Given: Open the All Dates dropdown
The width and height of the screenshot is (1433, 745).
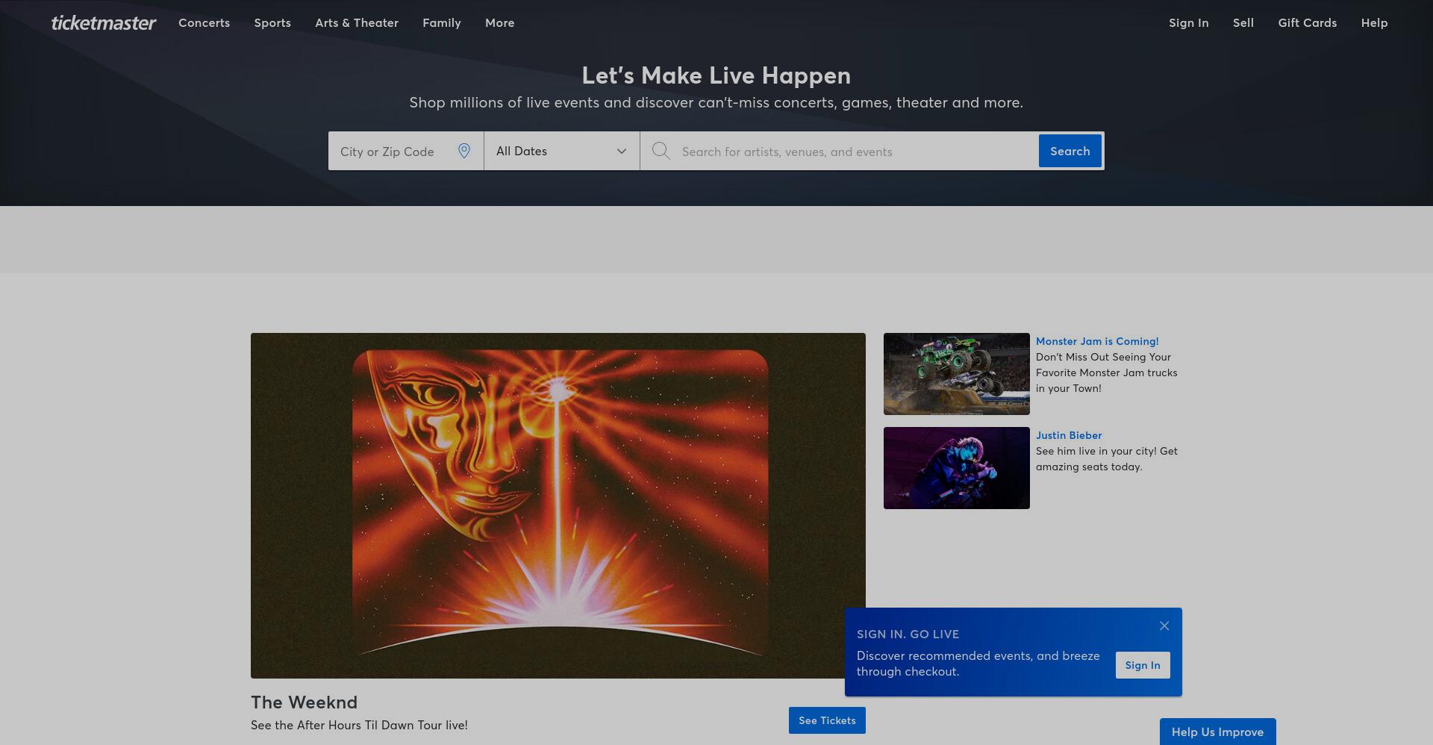Looking at the screenshot, I should (x=561, y=151).
